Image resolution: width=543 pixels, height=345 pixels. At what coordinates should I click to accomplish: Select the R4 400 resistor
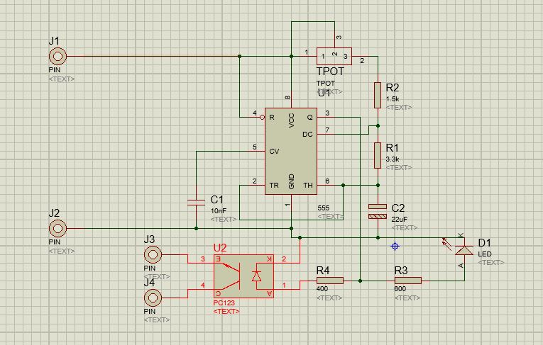click(329, 281)
